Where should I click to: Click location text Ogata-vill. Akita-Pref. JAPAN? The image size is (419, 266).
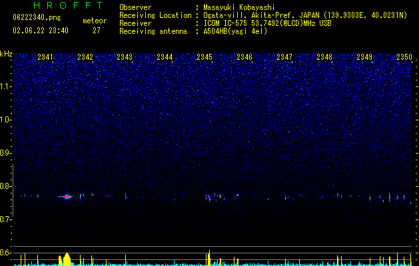[x=261, y=15]
